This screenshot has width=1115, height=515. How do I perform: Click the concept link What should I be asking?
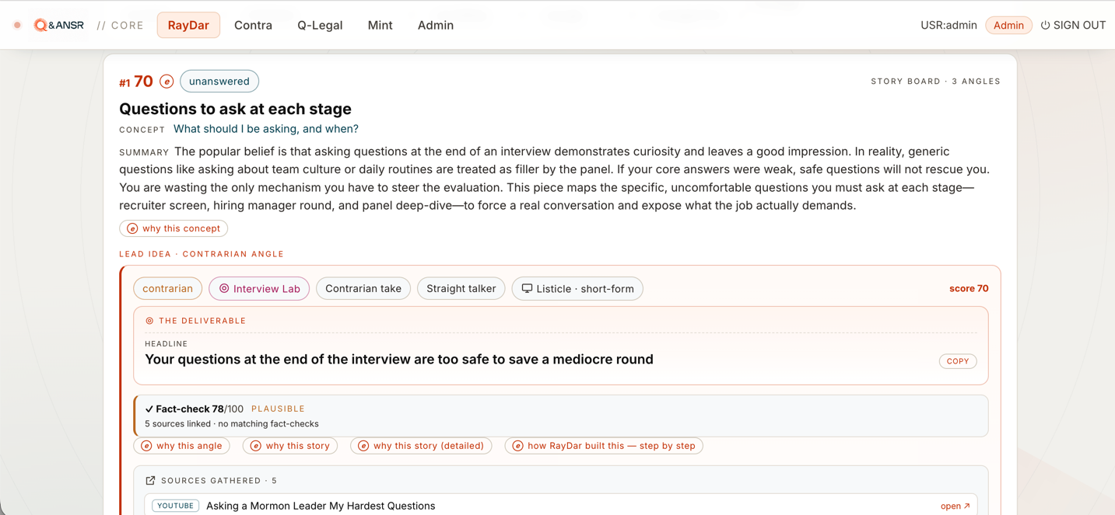coord(266,129)
